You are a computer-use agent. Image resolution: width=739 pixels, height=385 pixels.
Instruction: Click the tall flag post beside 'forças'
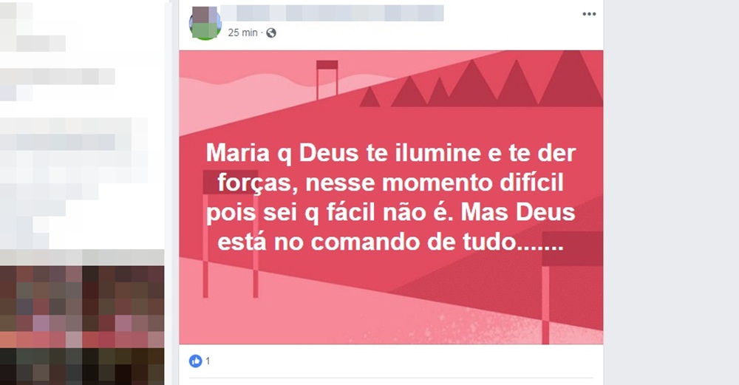[231, 234]
